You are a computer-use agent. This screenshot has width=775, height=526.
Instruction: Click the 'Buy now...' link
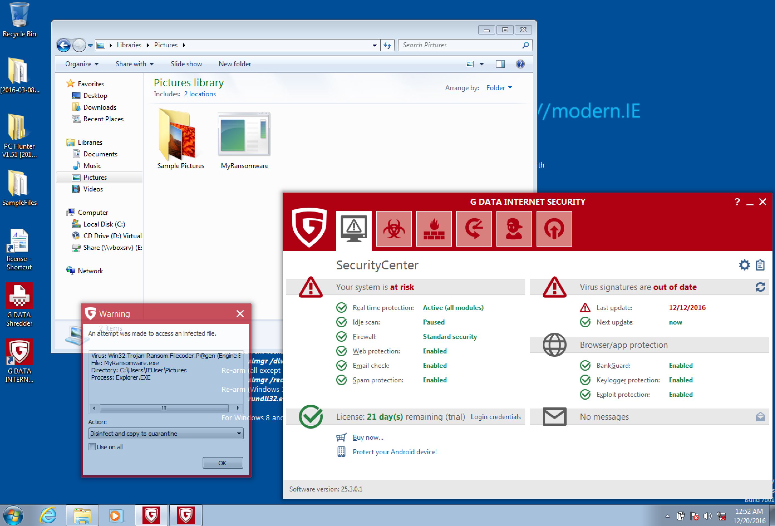tap(368, 437)
